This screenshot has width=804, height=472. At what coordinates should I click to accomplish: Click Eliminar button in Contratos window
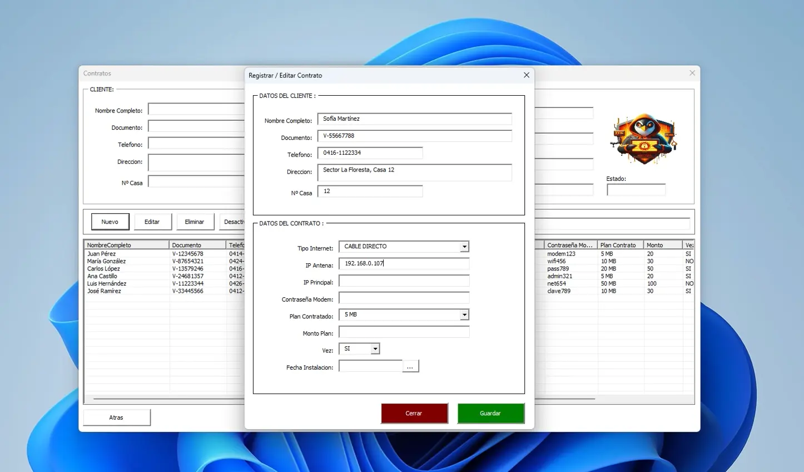click(x=195, y=222)
